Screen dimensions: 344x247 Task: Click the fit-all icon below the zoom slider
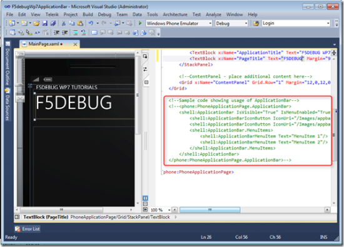coord(20,99)
